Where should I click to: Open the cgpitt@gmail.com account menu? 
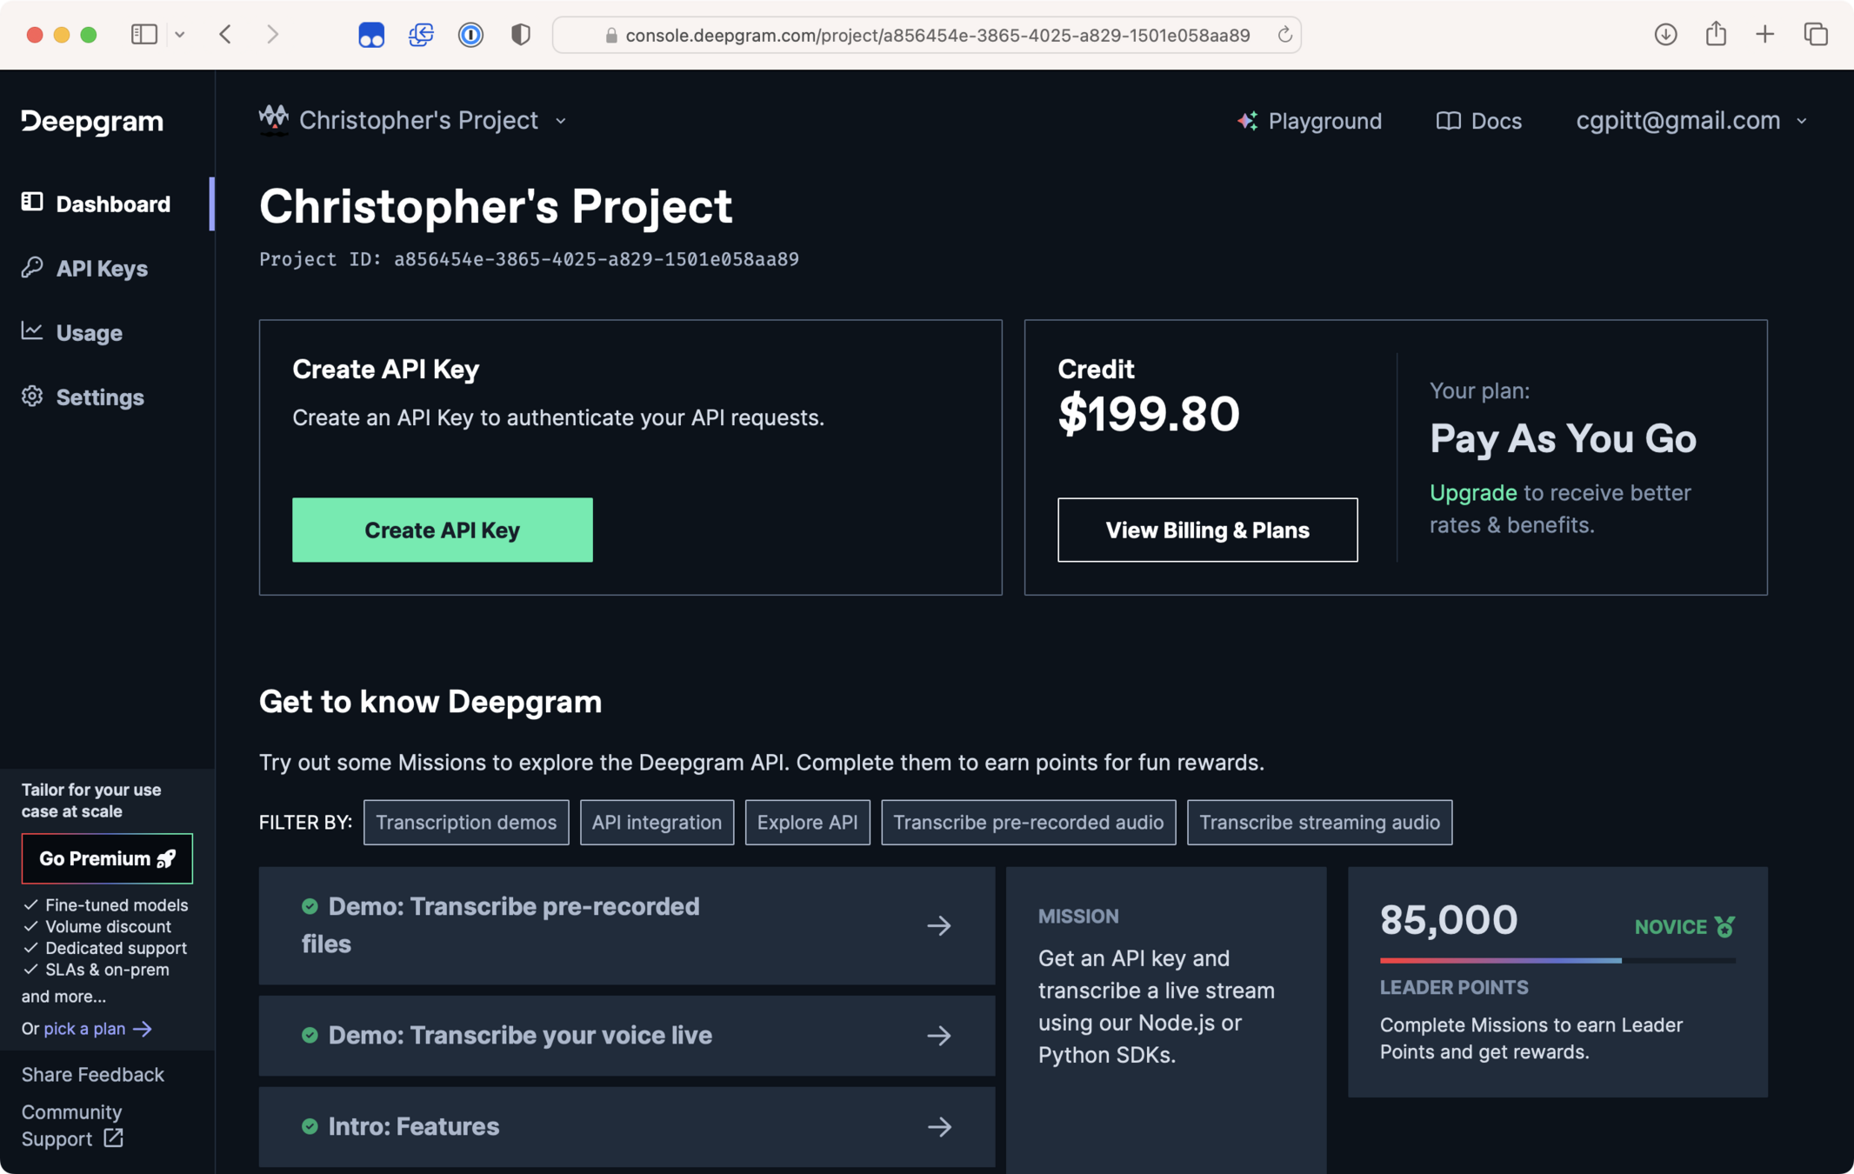tap(1691, 121)
